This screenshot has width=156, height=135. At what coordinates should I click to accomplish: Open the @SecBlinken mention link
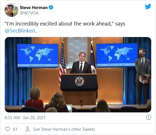click(20, 31)
